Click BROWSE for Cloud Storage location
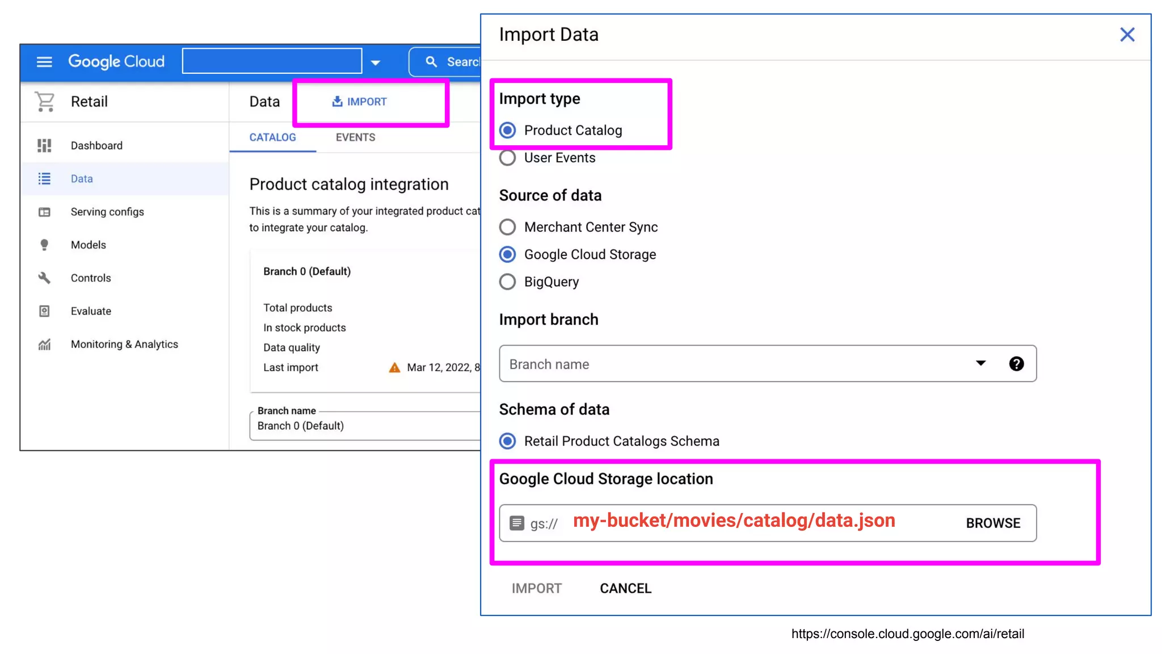Image resolution: width=1162 pixels, height=654 pixels. pos(993,523)
